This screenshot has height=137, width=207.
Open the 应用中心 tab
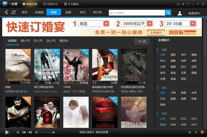[x=51, y=4]
